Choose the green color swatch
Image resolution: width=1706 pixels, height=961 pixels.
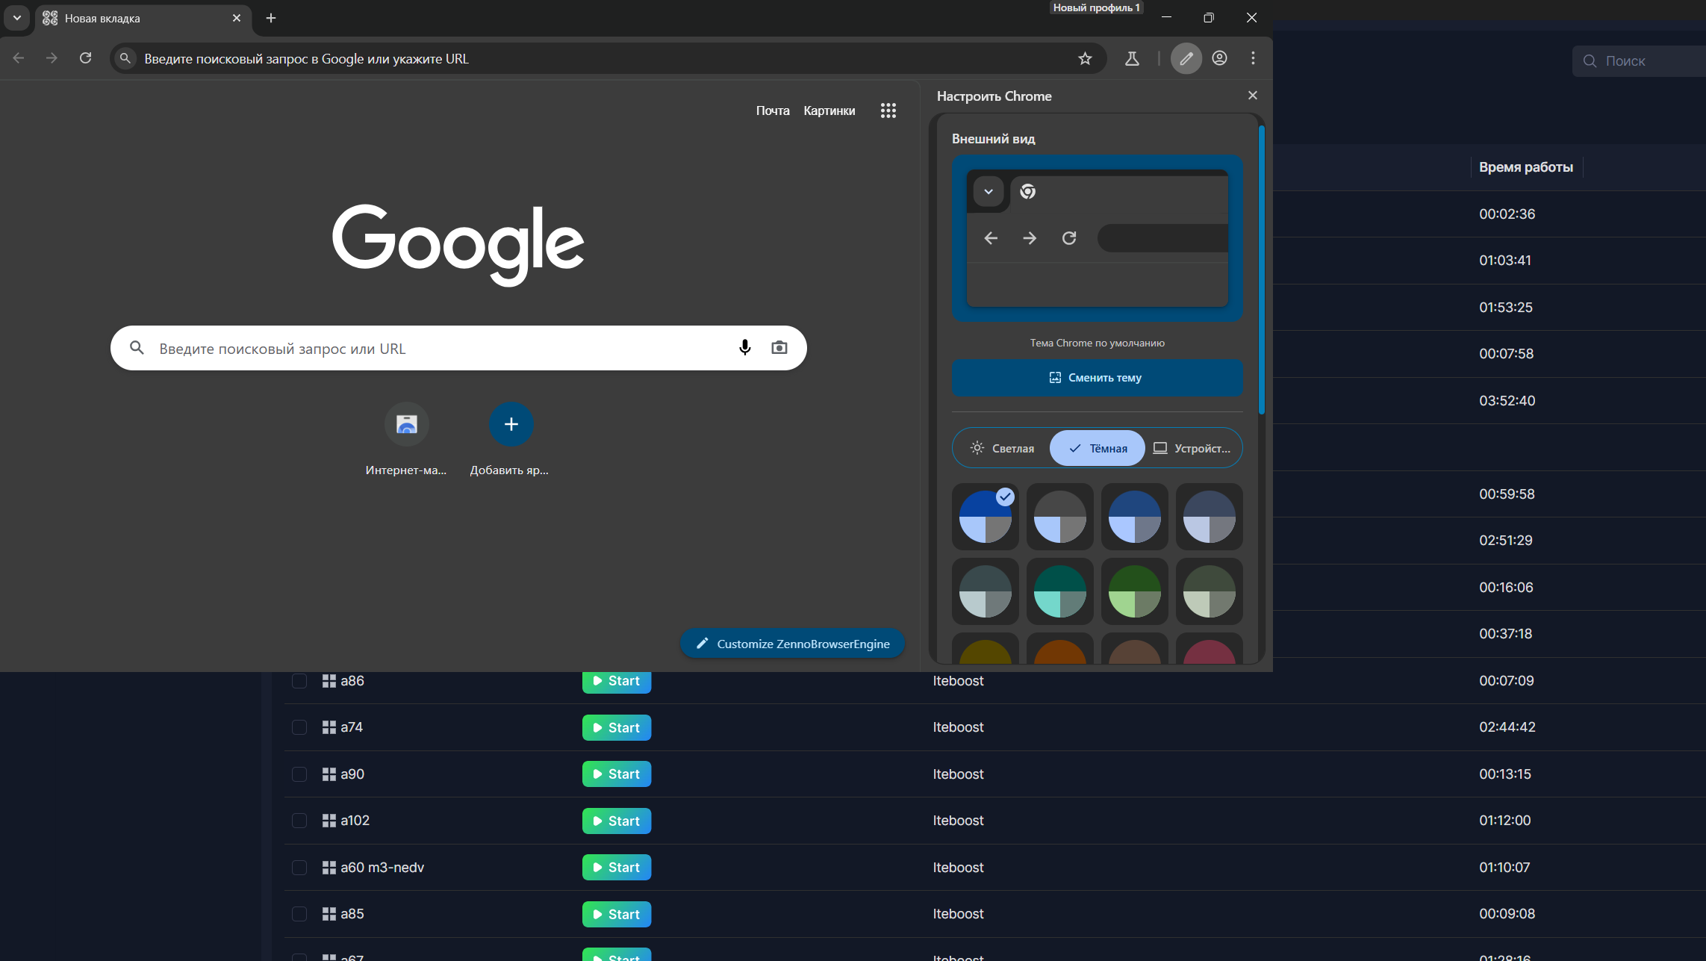1135,591
